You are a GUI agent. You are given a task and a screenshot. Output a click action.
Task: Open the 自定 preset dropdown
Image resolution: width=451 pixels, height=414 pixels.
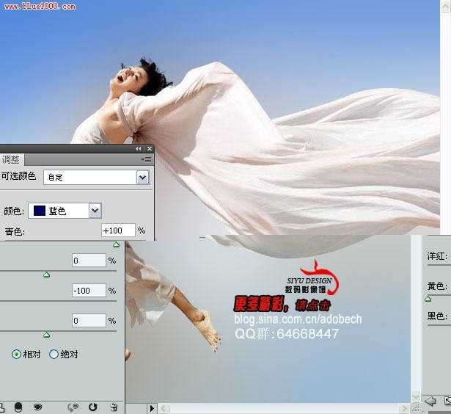pos(142,178)
